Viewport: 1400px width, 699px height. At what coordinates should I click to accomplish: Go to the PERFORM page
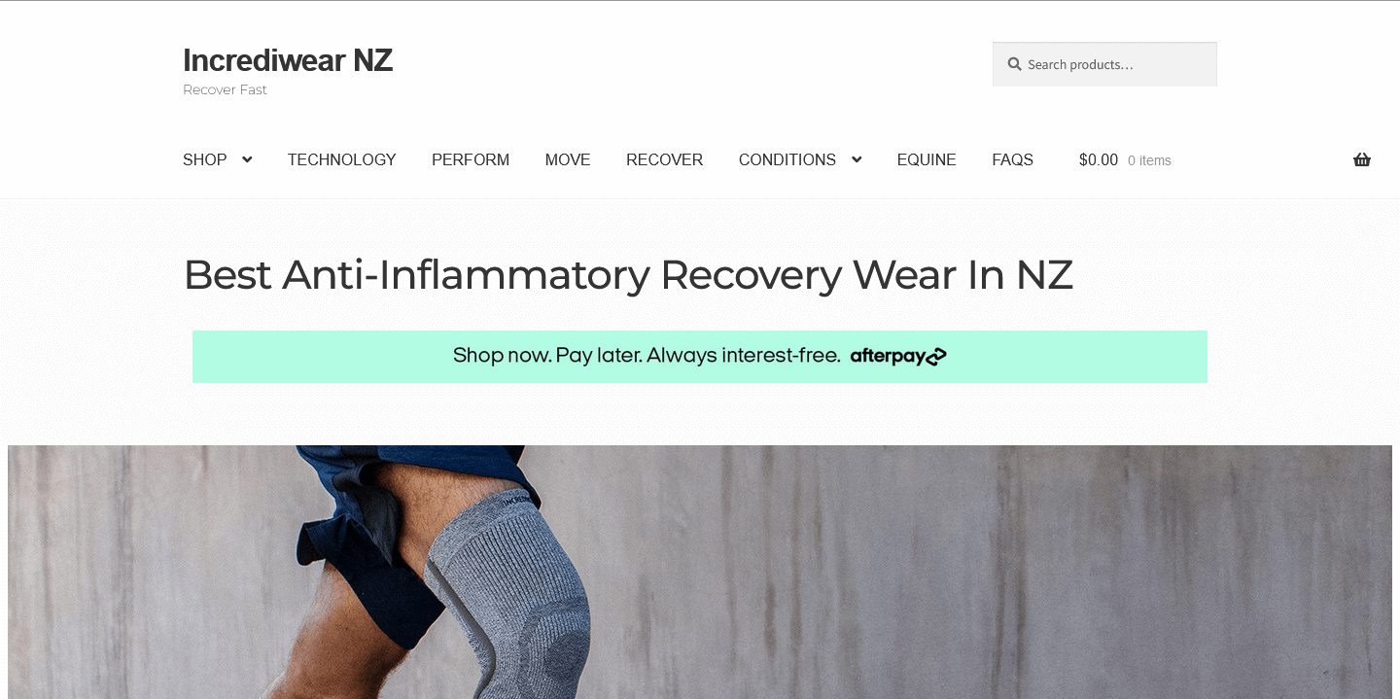pyautogui.click(x=471, y=159)
